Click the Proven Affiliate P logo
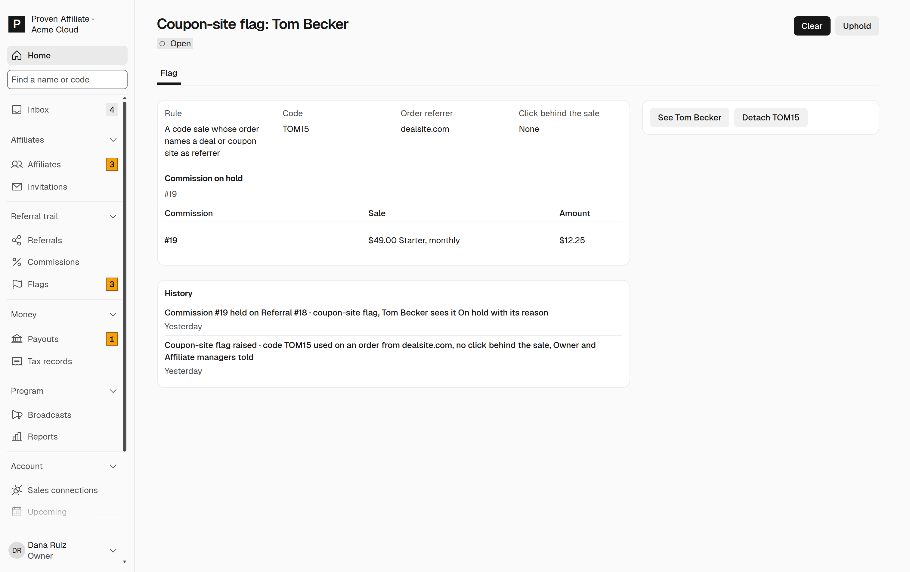This screenshot has width=910, height=572. tap(17, 24)
